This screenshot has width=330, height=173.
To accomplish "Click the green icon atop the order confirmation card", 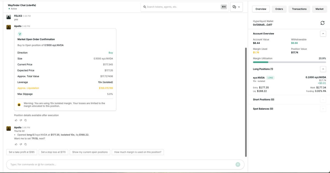I will coord(20,34).
